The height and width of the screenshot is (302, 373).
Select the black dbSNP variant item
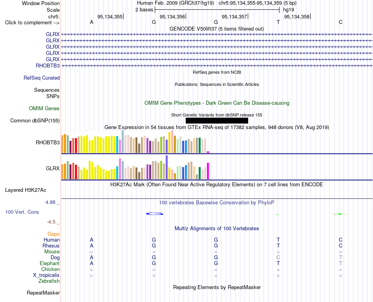click(217, 121)
